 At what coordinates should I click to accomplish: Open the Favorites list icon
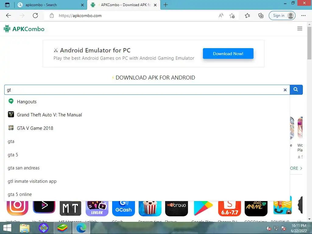point(247,16)
